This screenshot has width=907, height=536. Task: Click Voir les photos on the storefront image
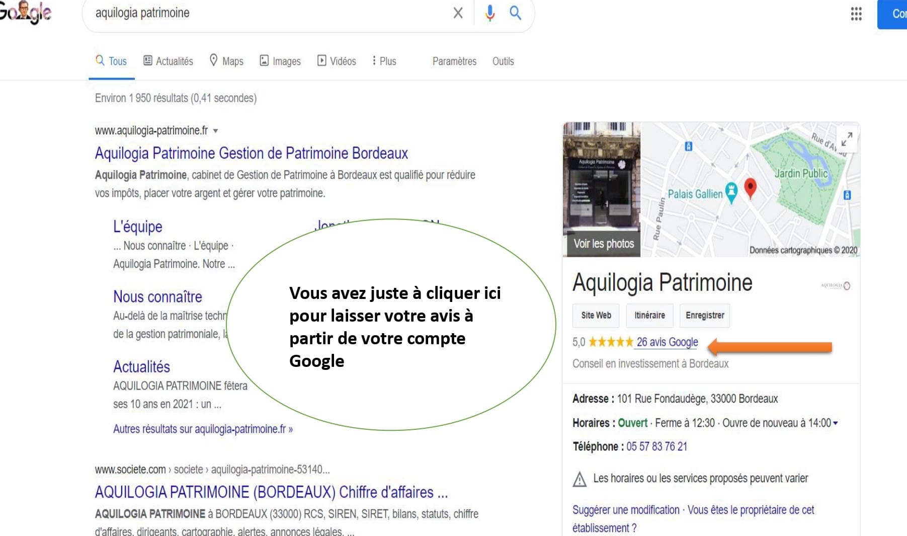[x=604, y=244]
